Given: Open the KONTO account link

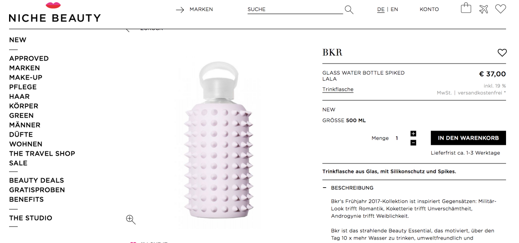Looking at the screenshot, I should tap(429, 10).
